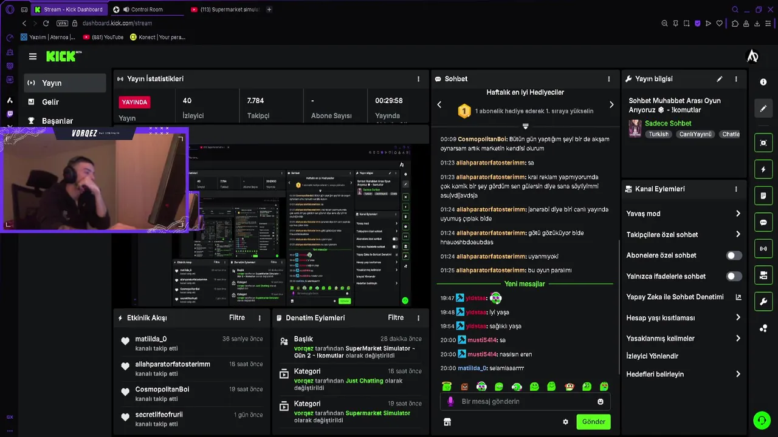Click the screen capture icon in right sidebar
The width and height of the screenshot is (778, 437).
(763, 143)
